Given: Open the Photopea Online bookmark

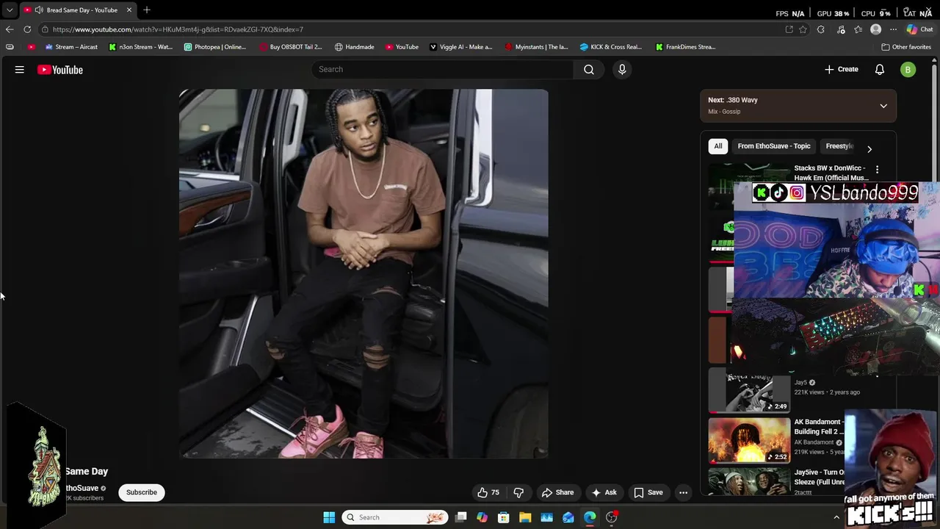Looking at the screenshot, I should pyautogui.click(x=214, y=47).
